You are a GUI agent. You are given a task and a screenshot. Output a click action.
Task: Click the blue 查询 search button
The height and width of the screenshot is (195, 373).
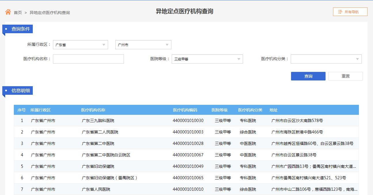coord(308,76)
